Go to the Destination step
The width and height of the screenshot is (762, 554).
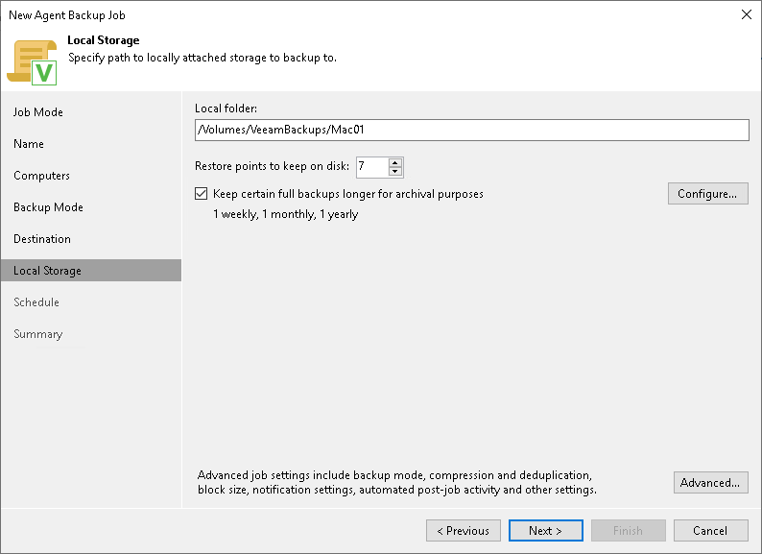[42, 239]
